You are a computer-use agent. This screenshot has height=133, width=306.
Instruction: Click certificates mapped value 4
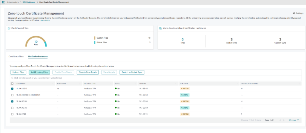point(242,101)
